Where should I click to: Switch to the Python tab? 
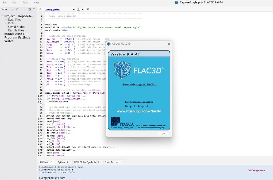tap(63, 162)
